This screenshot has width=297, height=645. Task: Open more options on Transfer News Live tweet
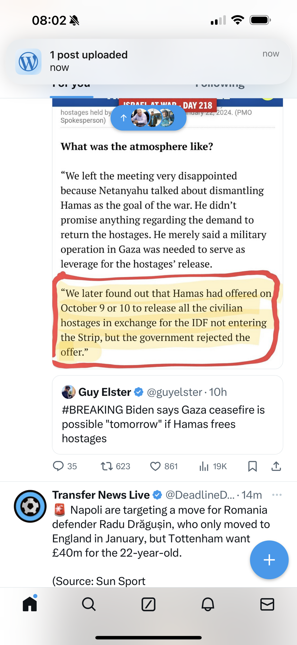tap(277, 495)
